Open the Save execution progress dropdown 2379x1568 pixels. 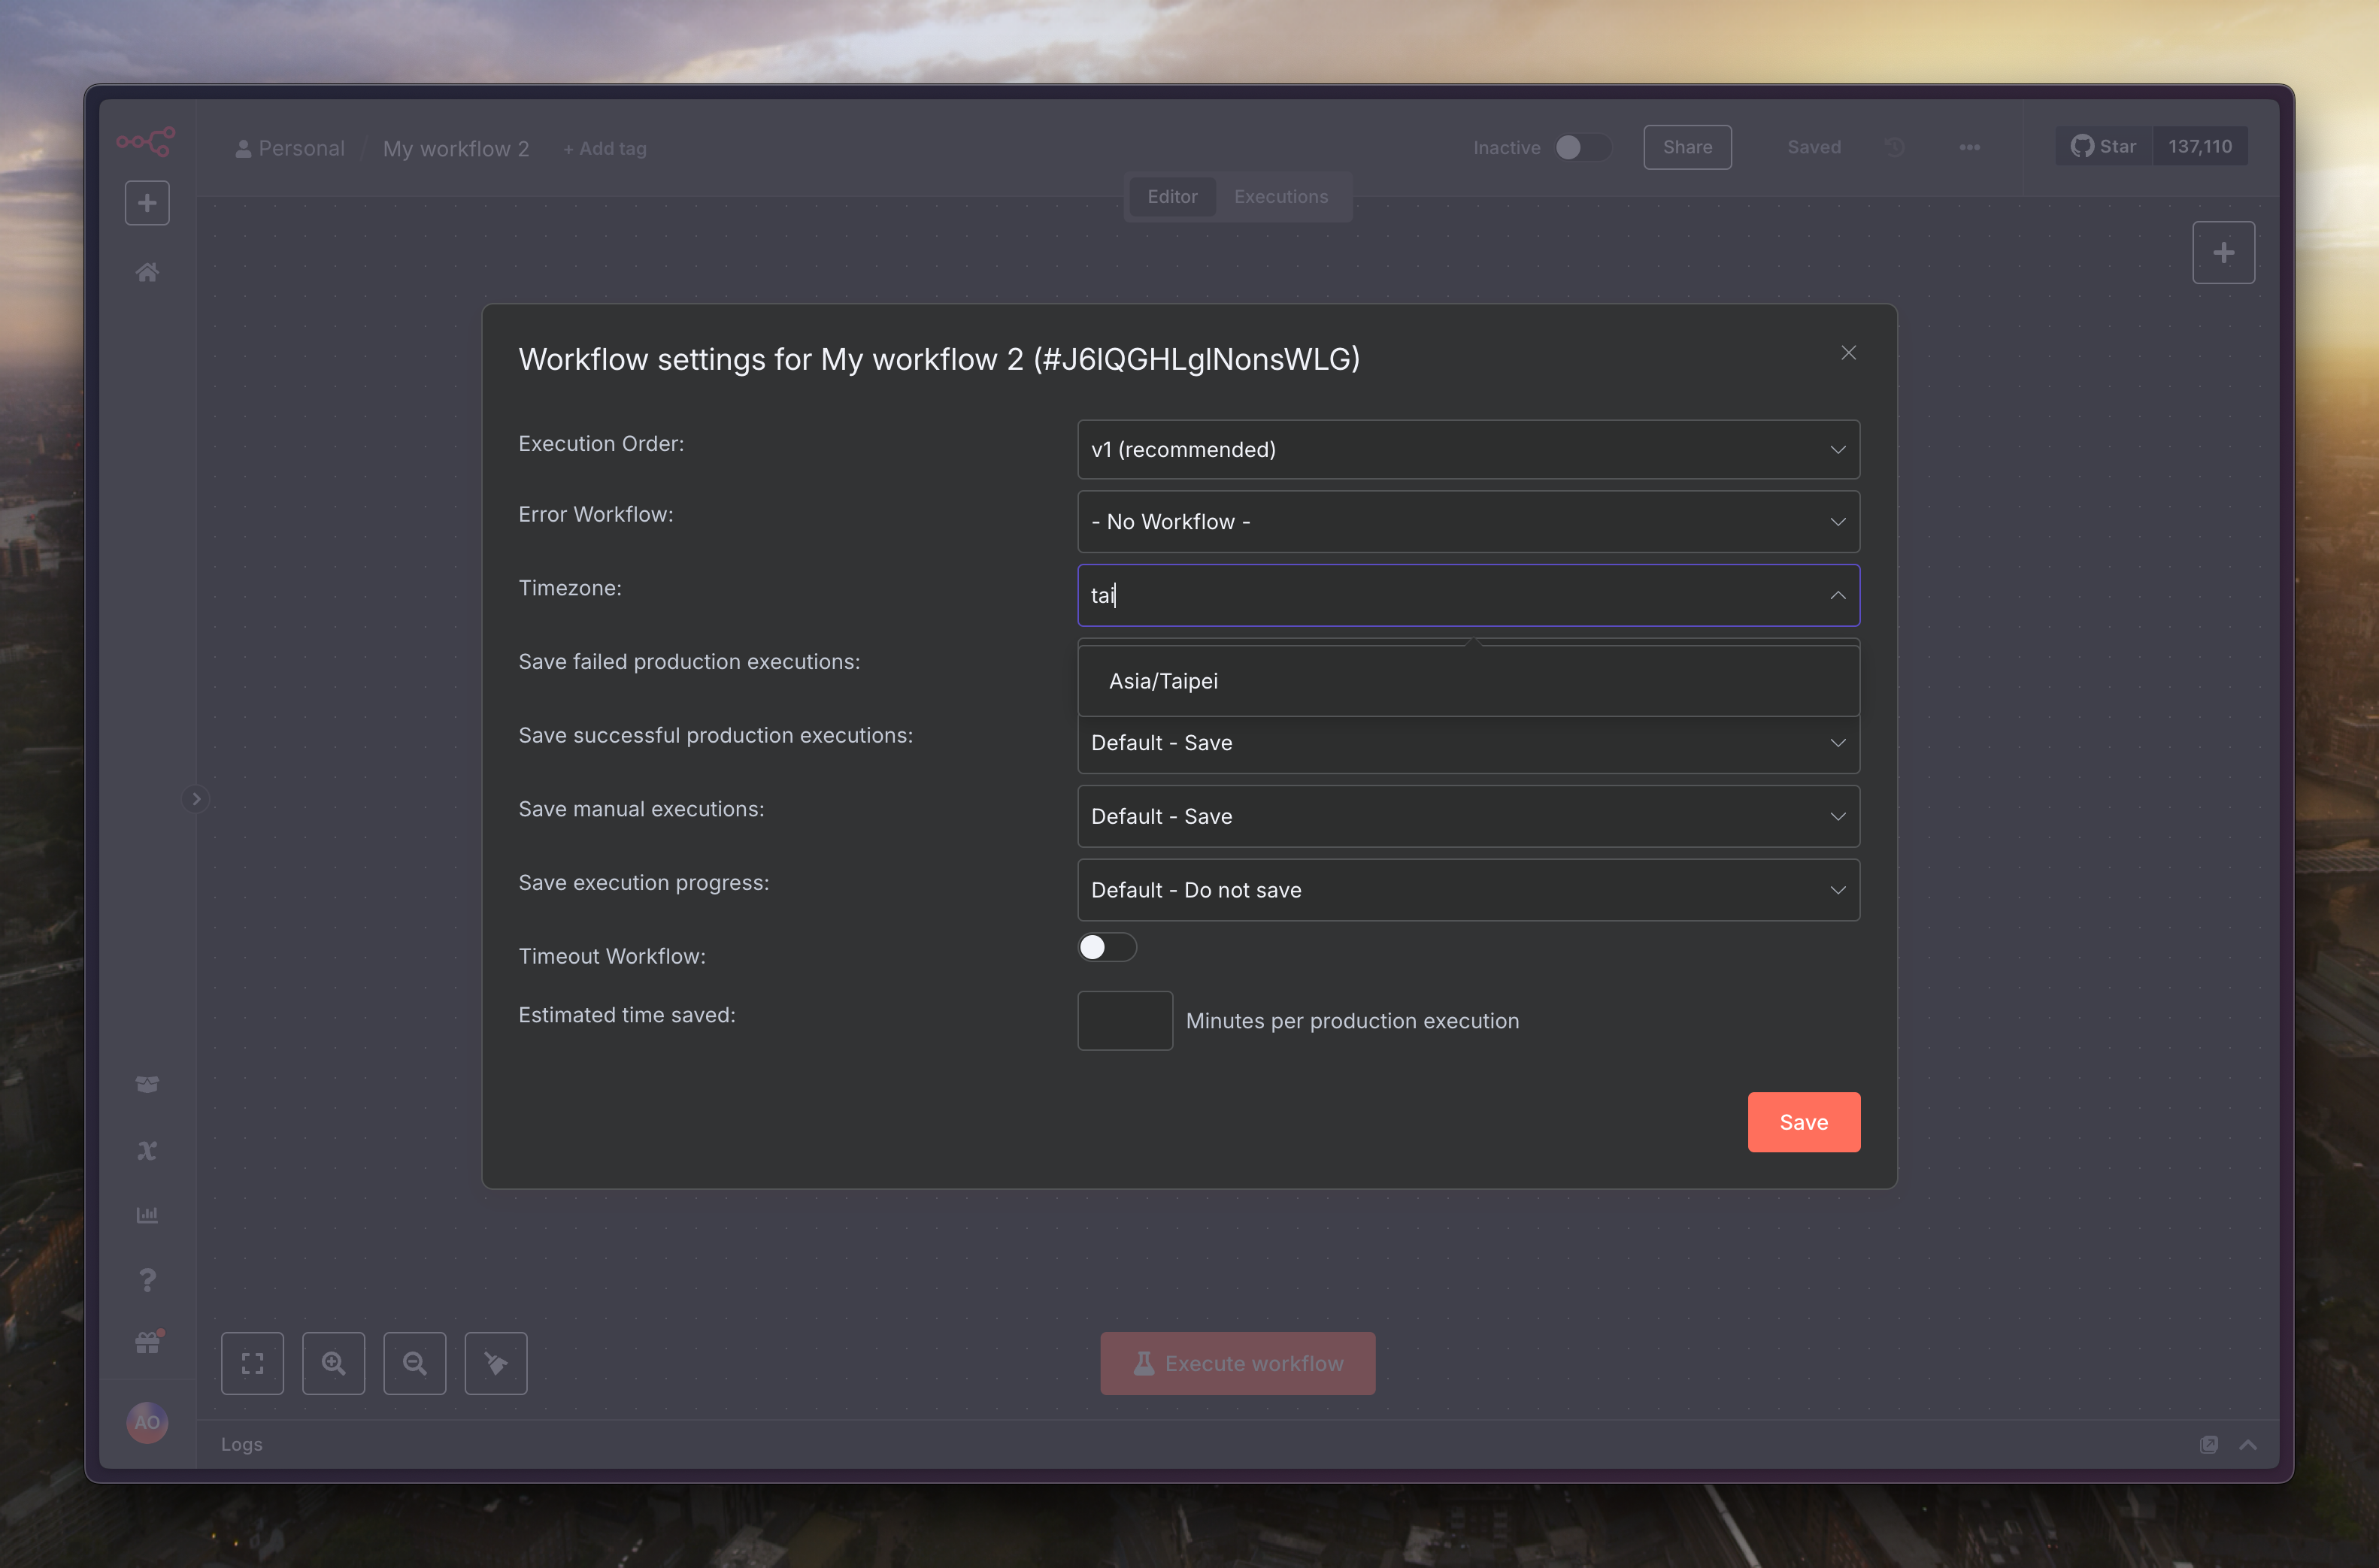tap(1467, 890)
